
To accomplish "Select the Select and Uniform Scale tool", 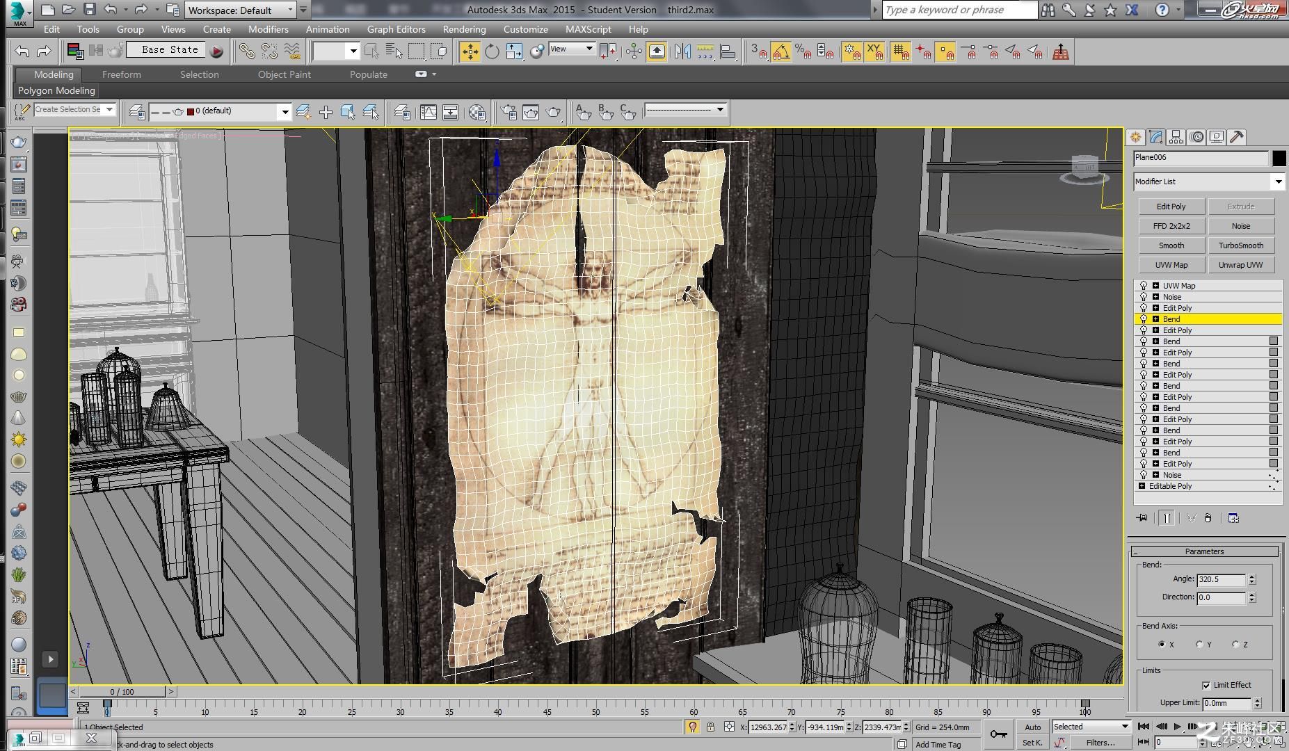I will pos(514,51).
